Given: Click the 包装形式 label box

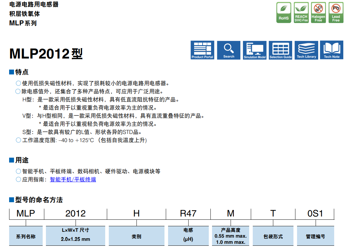Looking at the screenshot, I should pyautogui.click(x=273, y=236).
